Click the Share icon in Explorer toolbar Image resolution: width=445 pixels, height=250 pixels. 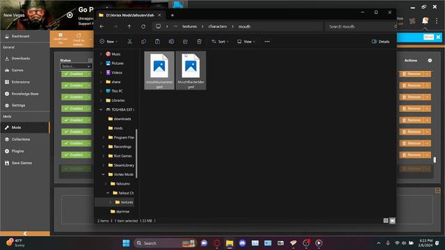pos(186,42)
